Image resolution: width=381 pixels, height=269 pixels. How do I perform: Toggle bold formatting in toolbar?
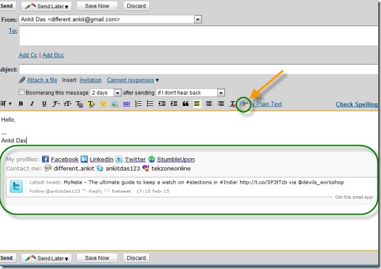21,104
